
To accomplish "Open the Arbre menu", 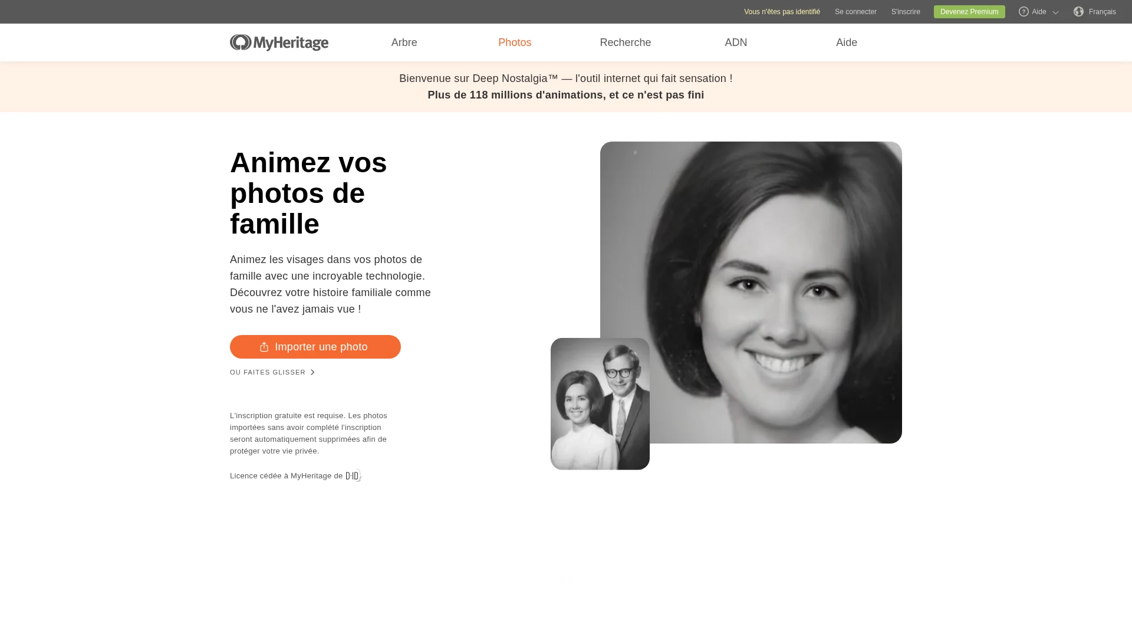I will point(404,42).
